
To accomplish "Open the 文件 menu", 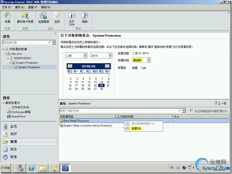I will click(x=6, y=7).
